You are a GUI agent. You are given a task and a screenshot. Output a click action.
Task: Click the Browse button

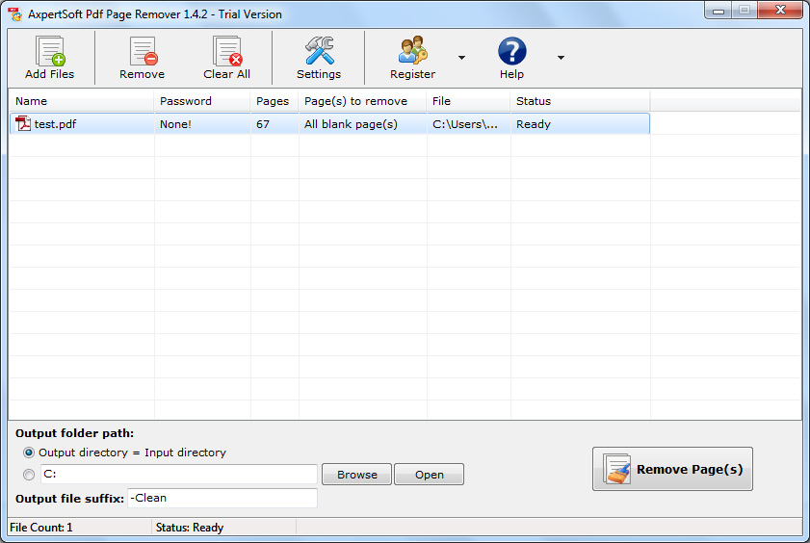pos(357,475)
